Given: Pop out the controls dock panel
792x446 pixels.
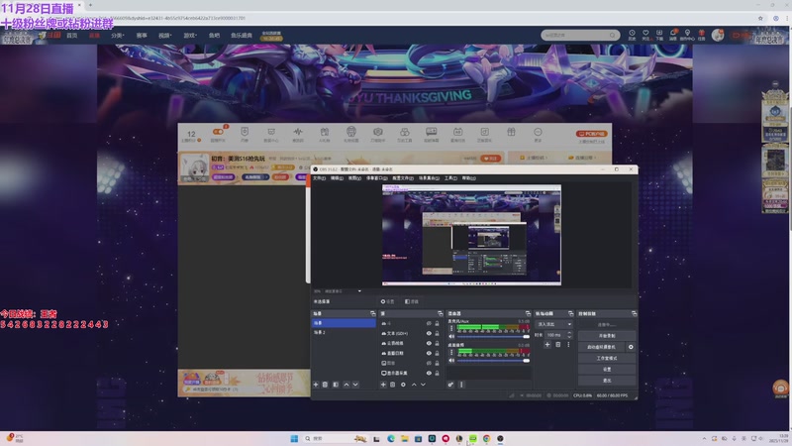Looking at the screenshot, I should [x=634, y=314].
